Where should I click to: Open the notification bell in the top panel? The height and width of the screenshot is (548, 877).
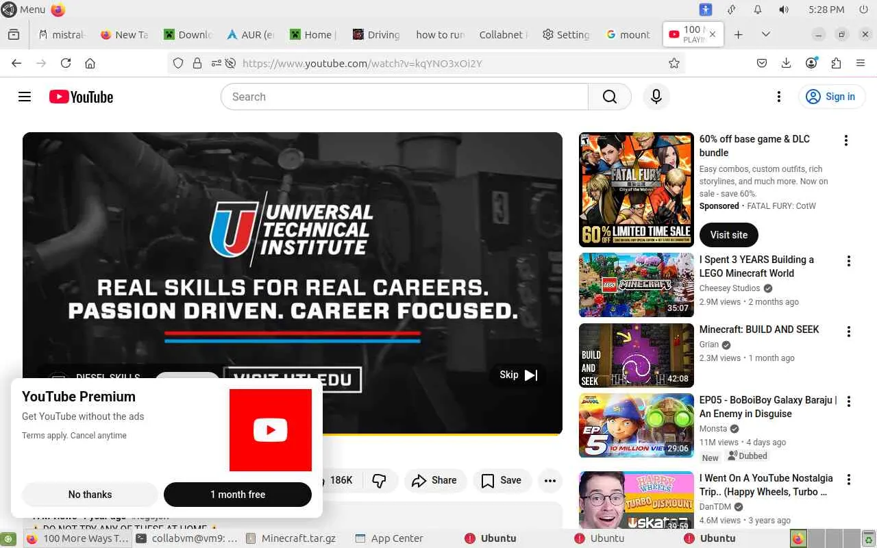[x=757, y=10]
